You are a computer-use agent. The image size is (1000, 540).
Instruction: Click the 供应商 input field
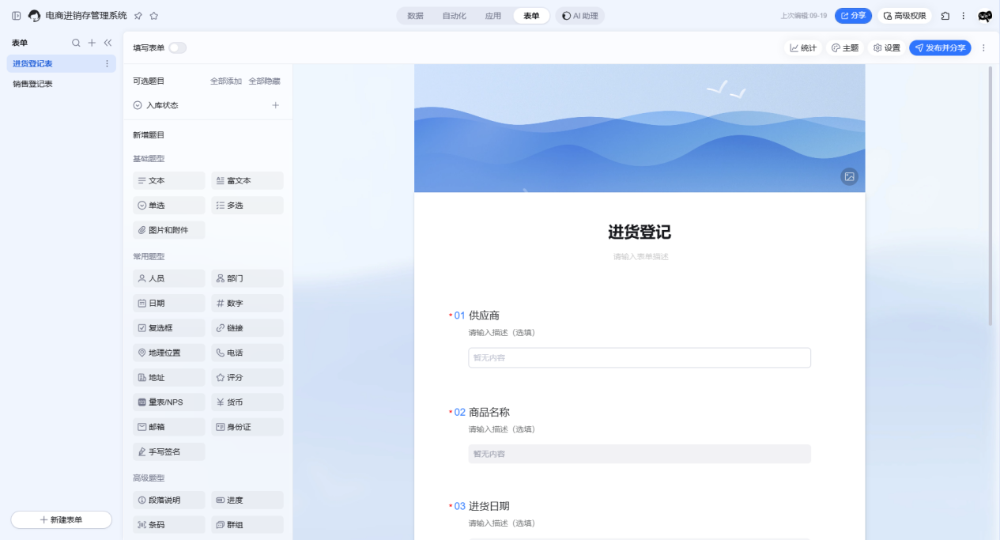click(x=639, y=357)
